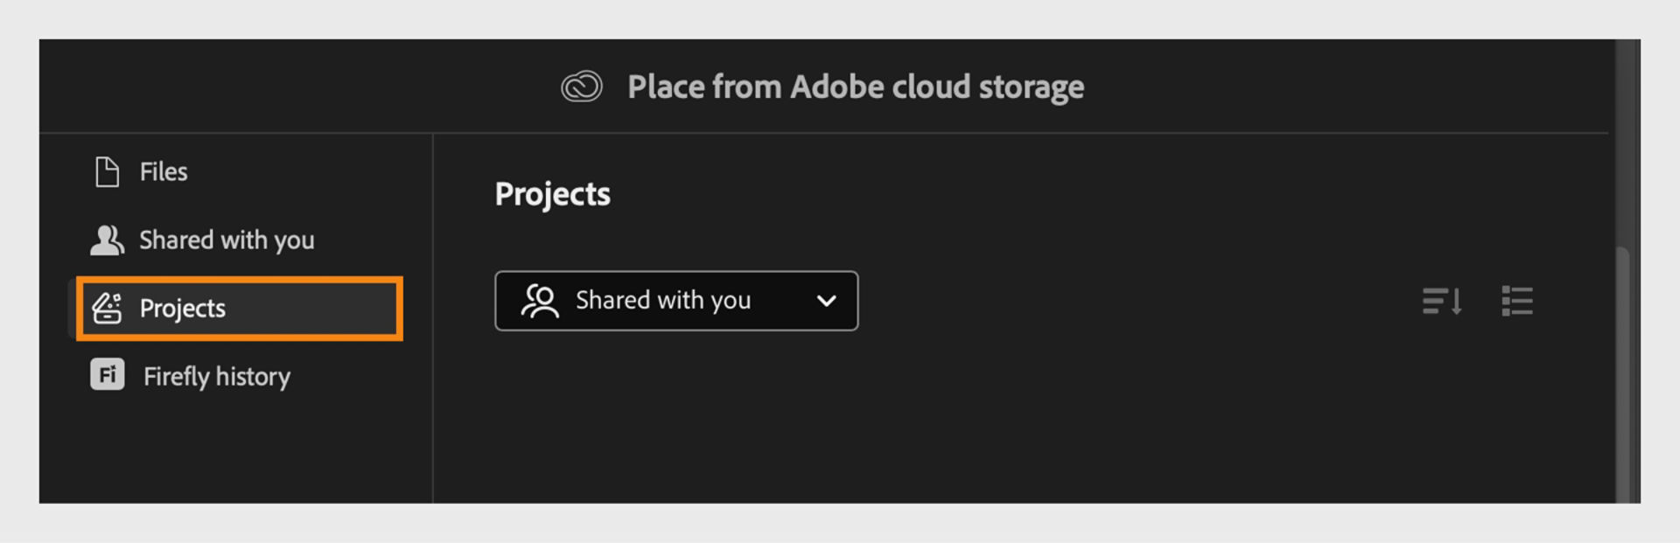Click the people icon inside the filter selector
This screenshot has width=1680, height=543.
coord(540,301)
